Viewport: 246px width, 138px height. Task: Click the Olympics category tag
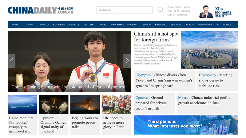click(143, 75)
